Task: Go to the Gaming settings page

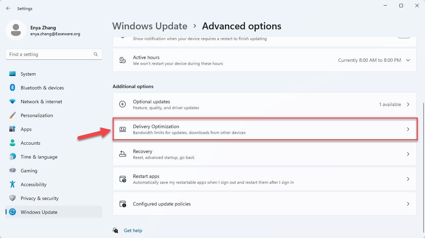Action: pos(54,171)
